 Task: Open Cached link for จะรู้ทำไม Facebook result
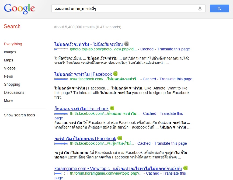pos(144,143)
